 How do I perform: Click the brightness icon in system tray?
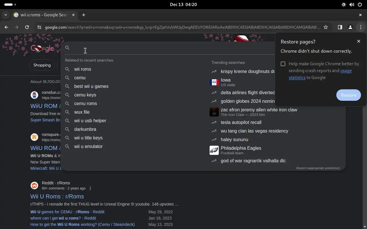point(343,5)
